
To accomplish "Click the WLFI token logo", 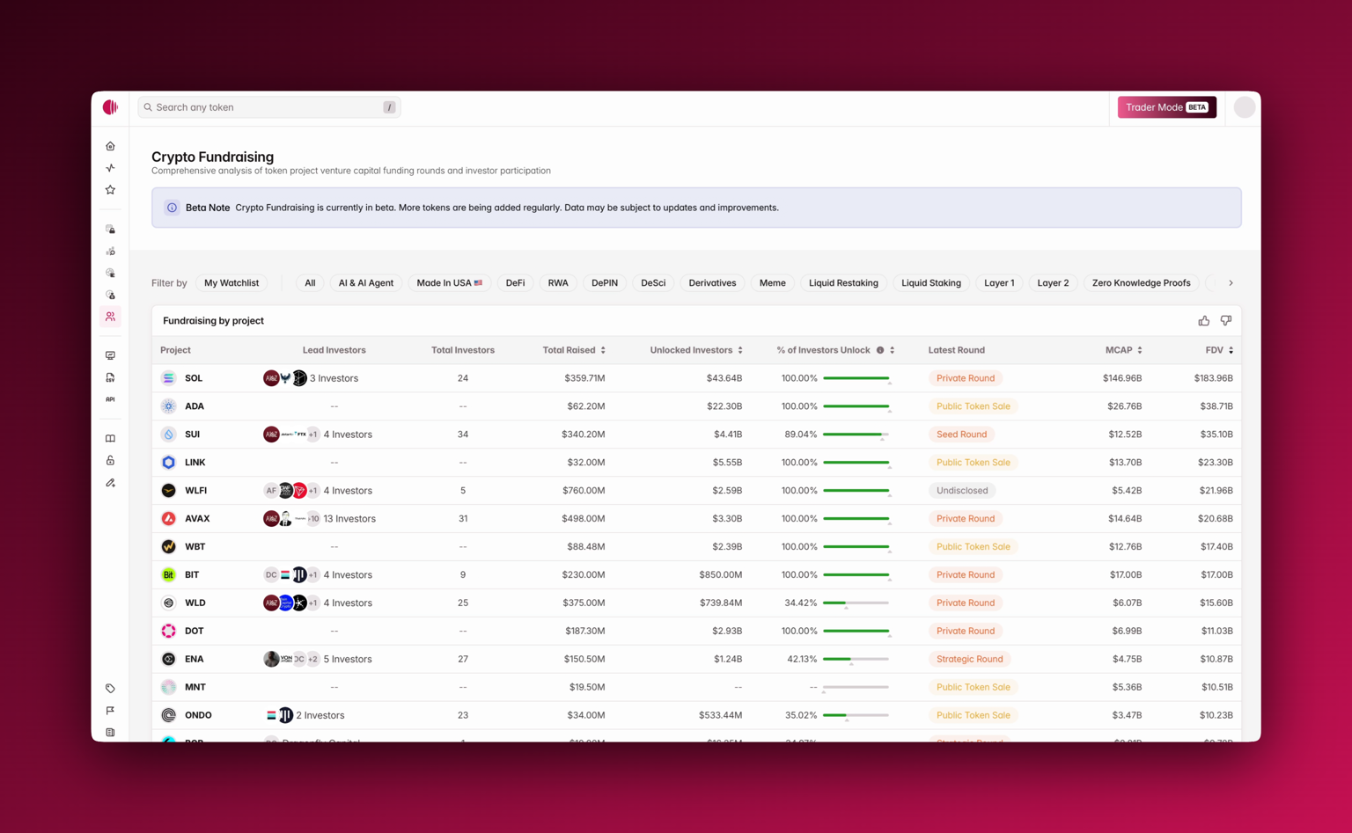I will pos(168,491).
